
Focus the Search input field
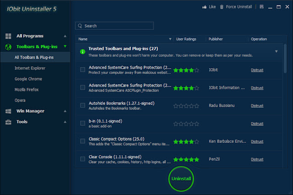click(114, 26)
